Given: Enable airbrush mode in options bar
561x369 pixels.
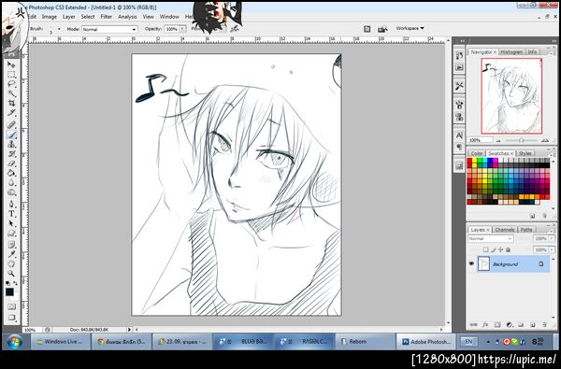Looking at the screenshot, I should [235, 29].
